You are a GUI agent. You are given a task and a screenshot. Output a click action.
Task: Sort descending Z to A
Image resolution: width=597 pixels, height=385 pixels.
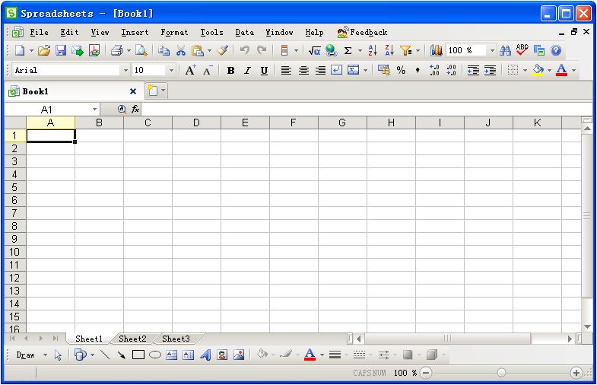pyautogui.click(x=389, y=50)
